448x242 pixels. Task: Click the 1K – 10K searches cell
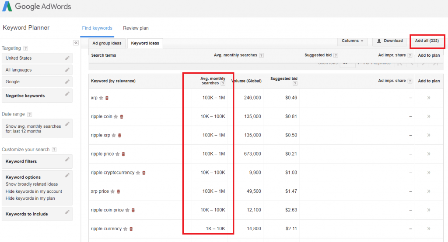click(x=215, y=228)
